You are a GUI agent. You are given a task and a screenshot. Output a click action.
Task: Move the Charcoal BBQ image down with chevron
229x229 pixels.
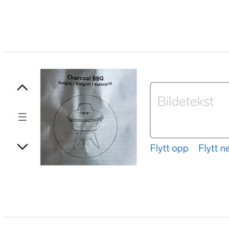22,146
